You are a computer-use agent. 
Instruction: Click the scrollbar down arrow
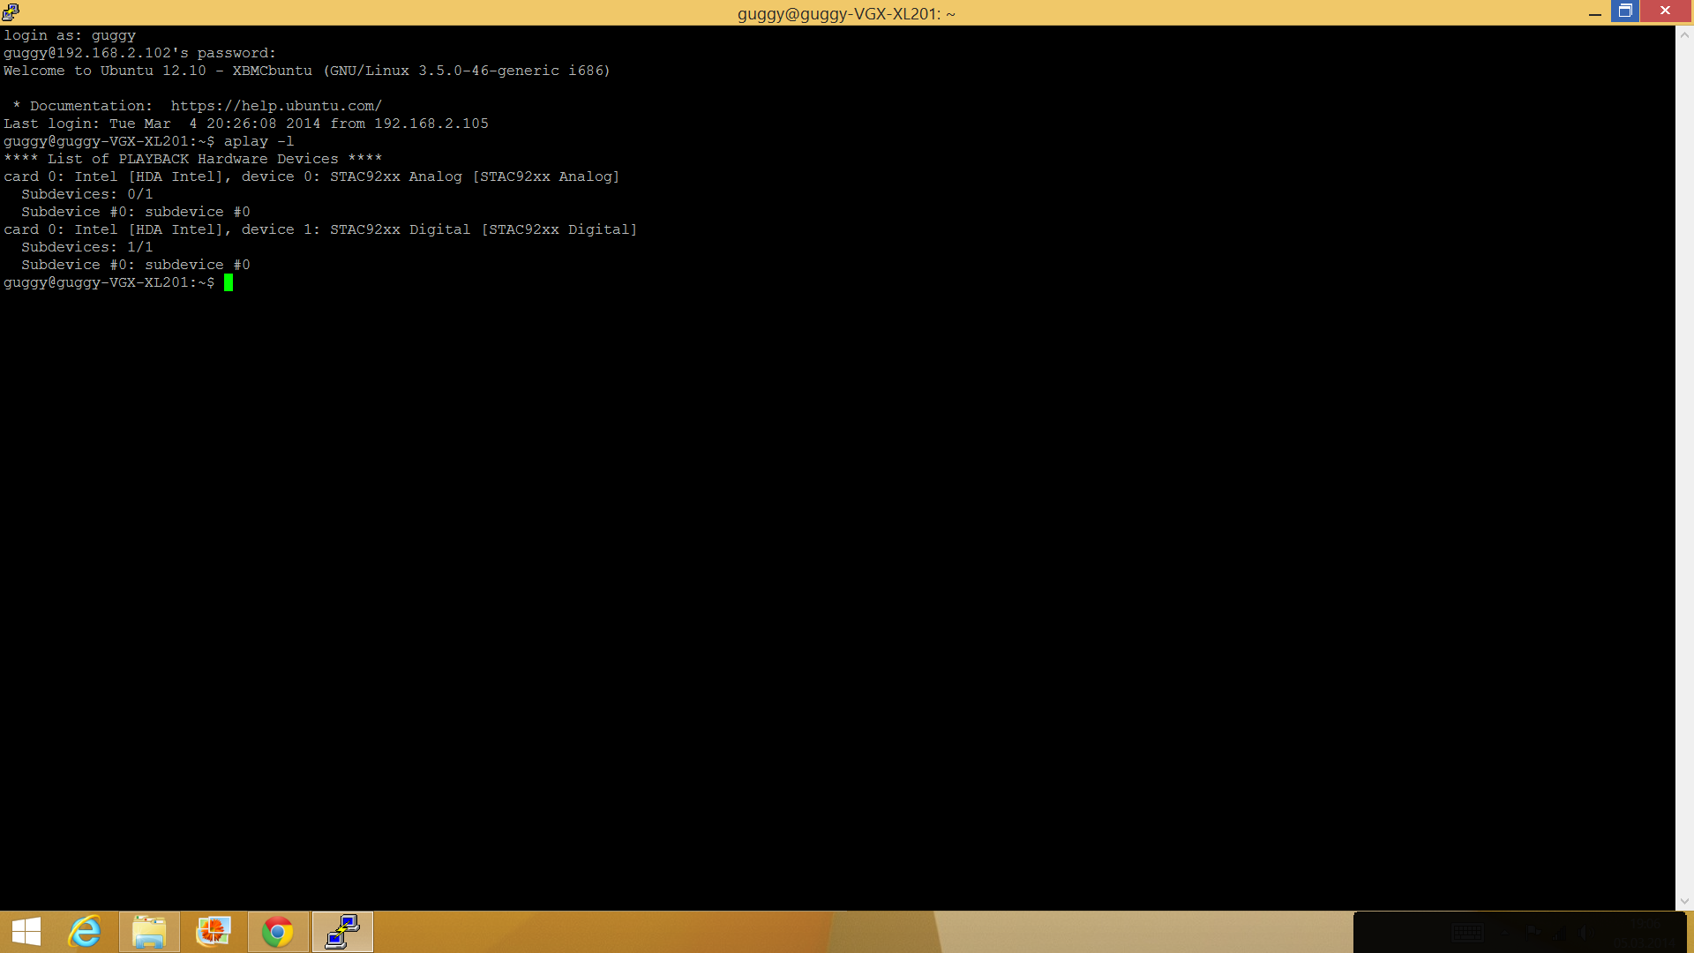pos(1684,901)
